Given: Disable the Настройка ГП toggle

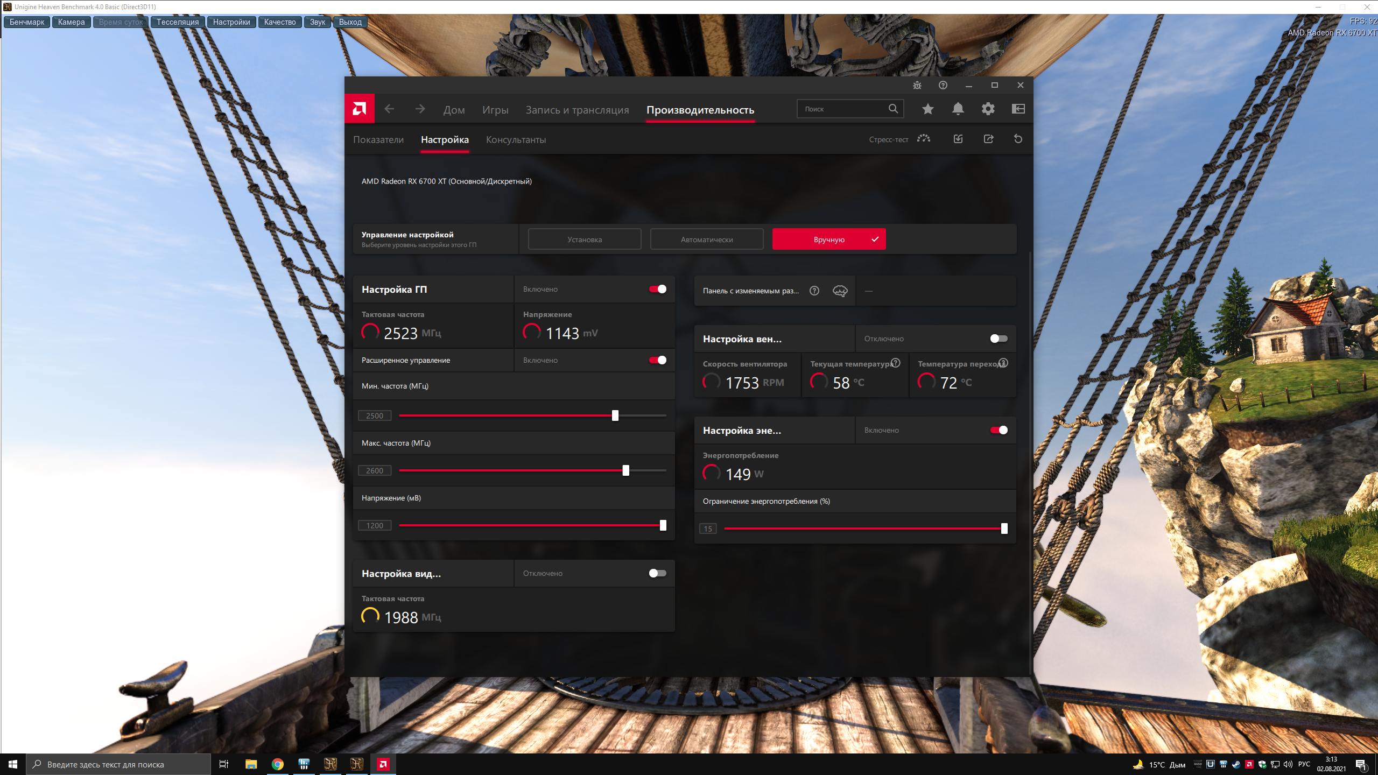Looking at the screenshot, I should pyautogui.click(x=657, y=289).
